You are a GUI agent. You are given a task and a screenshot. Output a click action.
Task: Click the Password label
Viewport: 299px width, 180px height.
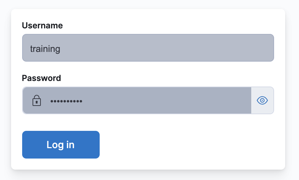pos(42,78)
